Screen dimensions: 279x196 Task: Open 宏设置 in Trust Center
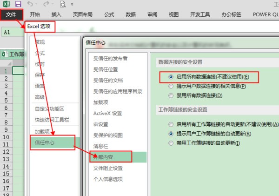pos(101,124)
